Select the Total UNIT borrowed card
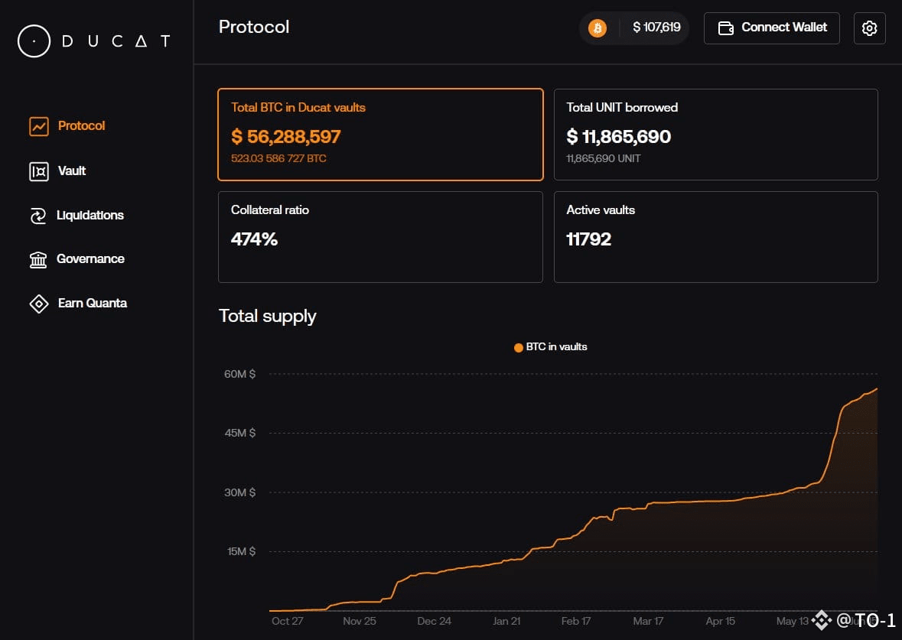Screen dimensions: 902x640 click(x=715, y=135)
